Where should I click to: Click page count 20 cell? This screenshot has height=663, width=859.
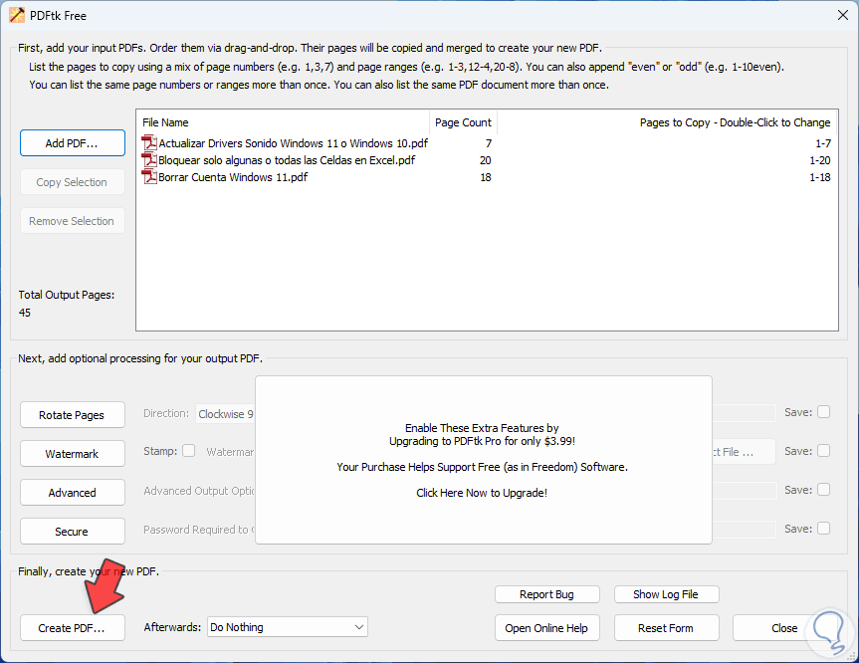tap(486, 160)
